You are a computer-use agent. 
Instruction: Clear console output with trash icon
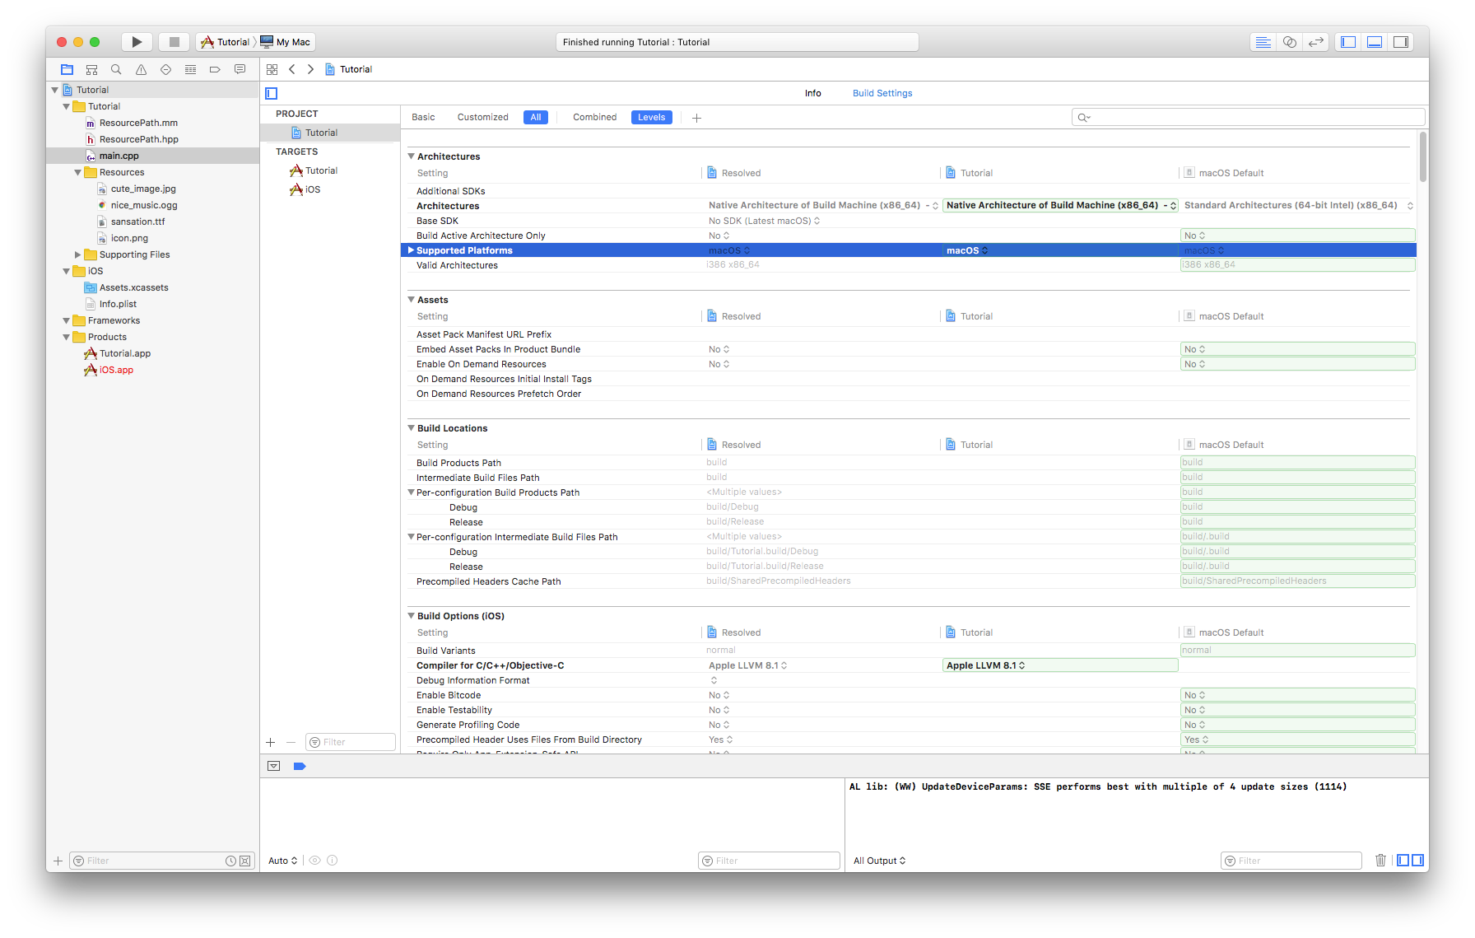pos(1380,860)
